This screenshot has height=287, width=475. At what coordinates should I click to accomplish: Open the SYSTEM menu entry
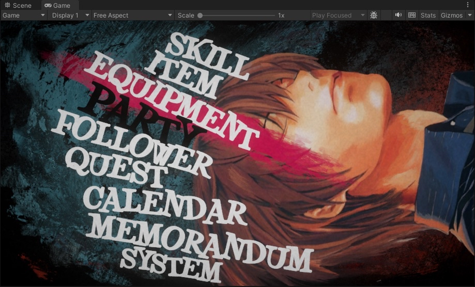pos(171,264)
